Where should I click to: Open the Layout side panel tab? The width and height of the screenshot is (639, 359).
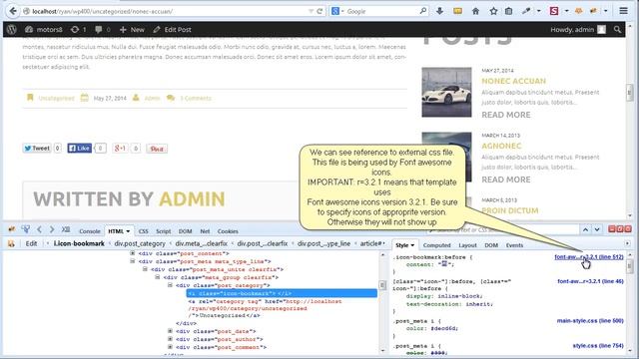coord(467,245)
